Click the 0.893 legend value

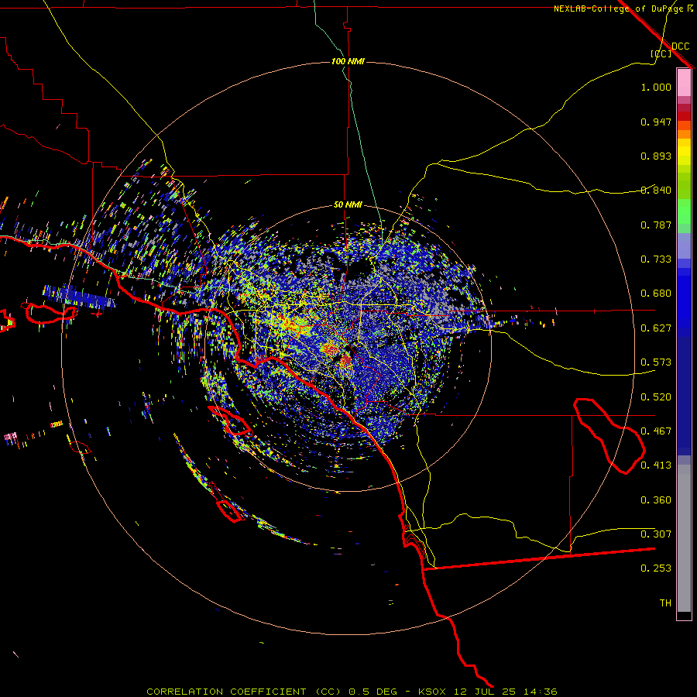tap(656, 156)
